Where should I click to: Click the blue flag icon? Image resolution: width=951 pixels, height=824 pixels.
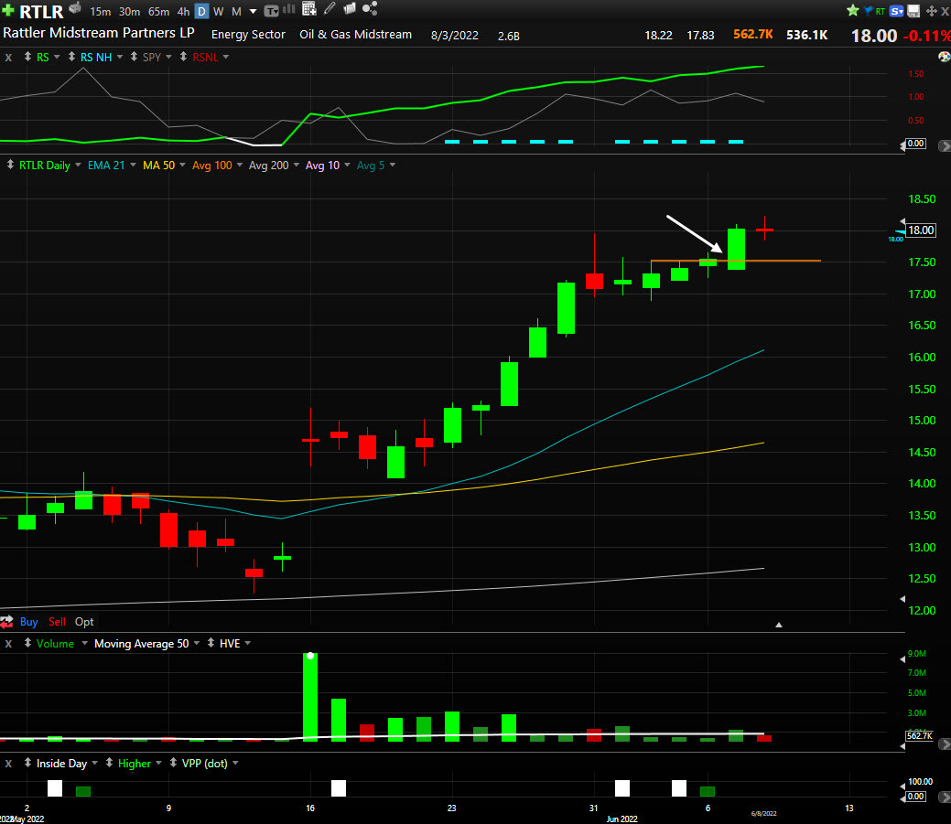point(868,10)
